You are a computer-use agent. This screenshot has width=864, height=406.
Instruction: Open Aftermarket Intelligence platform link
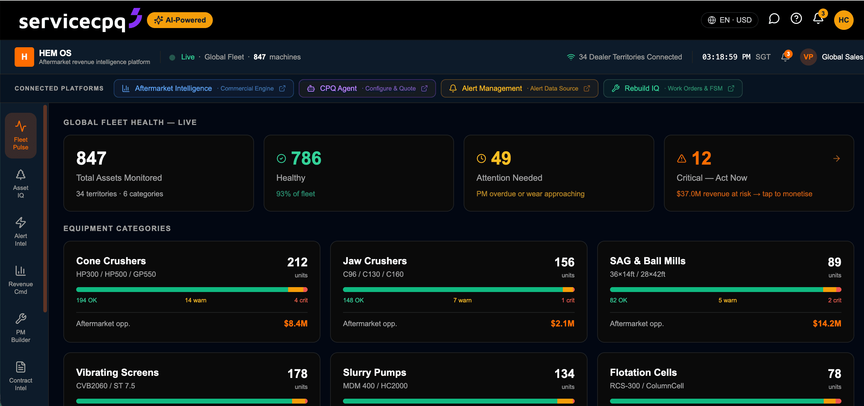click(x=204, y=88)
